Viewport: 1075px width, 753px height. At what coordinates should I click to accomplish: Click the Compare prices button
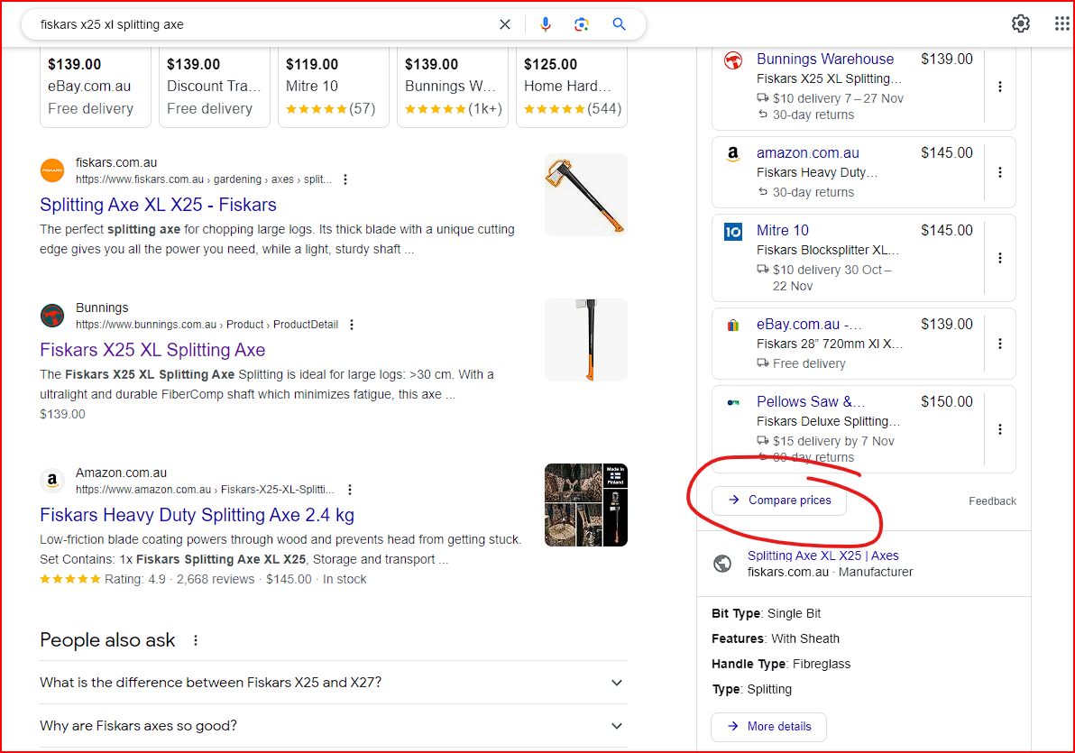pyautogui.click(x=779, y=500)
